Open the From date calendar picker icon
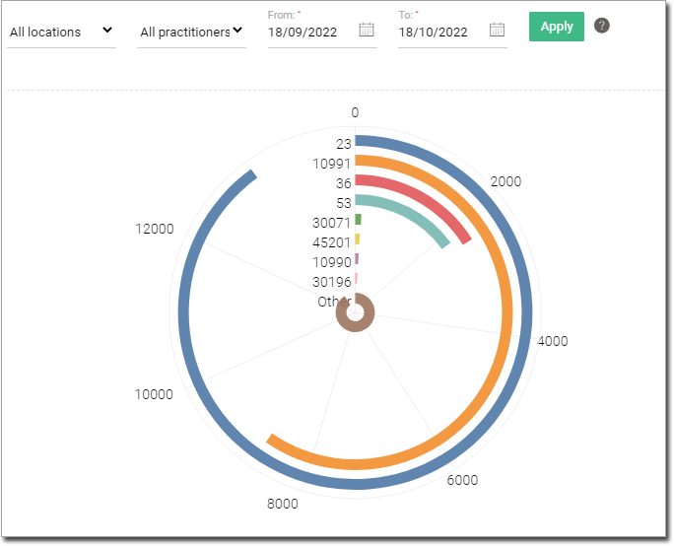 367,30
